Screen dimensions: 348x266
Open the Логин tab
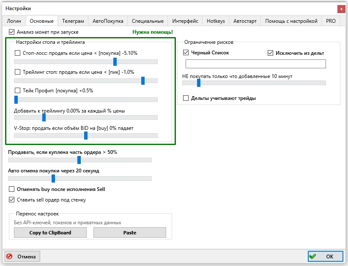click(x=14, y=21)
